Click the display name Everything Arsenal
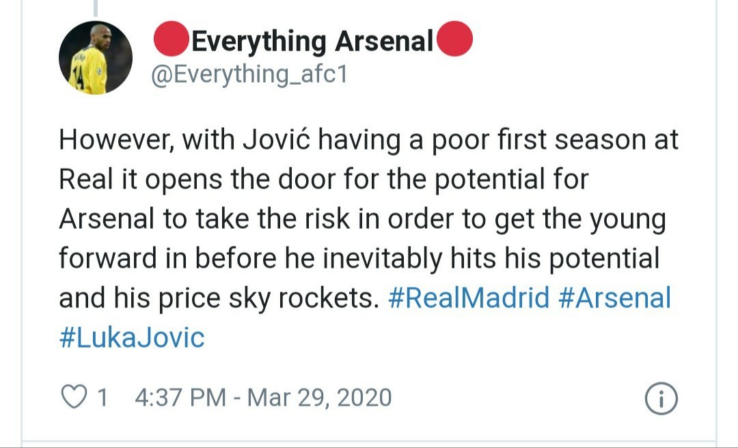 pos(312,39)
